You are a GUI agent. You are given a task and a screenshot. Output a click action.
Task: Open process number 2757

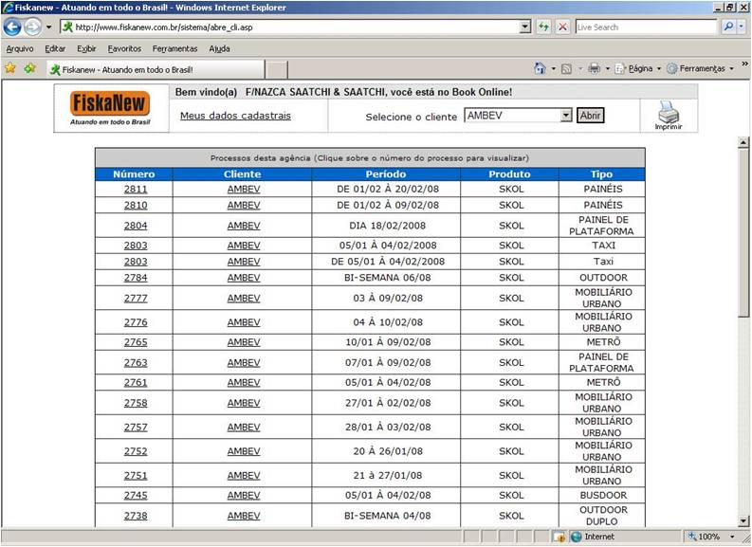coord(136,428)
